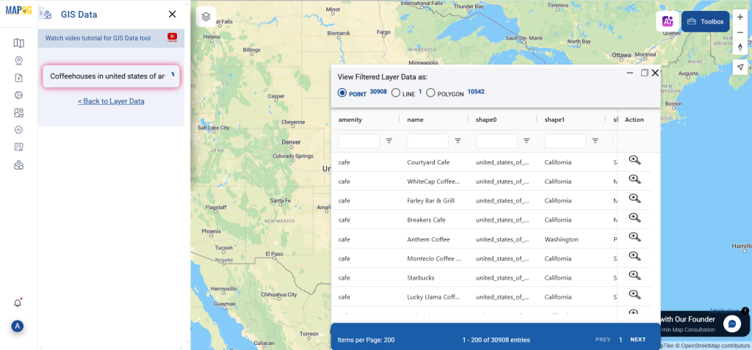The image size is (752, 350).
Task: Open user profile avatar A
Action: click(18, 327)
